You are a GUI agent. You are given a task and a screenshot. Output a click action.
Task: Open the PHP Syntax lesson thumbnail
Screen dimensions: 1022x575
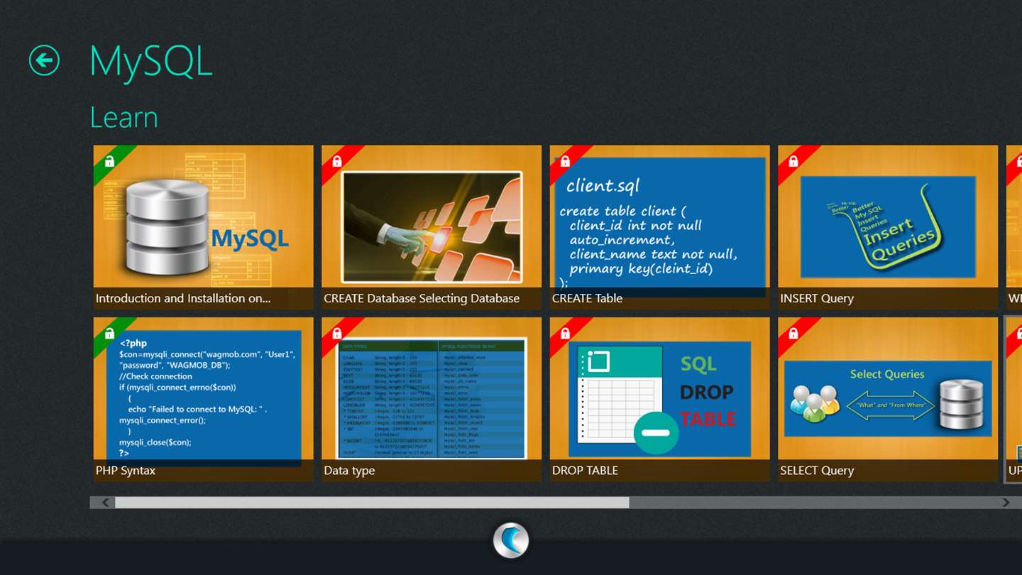[204, 399]
